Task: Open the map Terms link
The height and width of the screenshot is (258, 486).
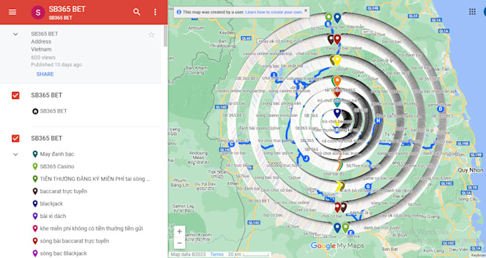Action: coord(217,254)
